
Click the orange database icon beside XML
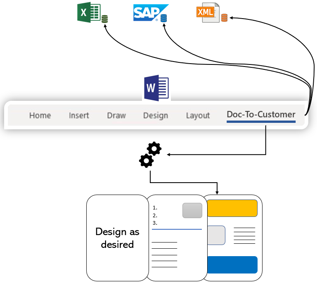(x=224, y=18)
